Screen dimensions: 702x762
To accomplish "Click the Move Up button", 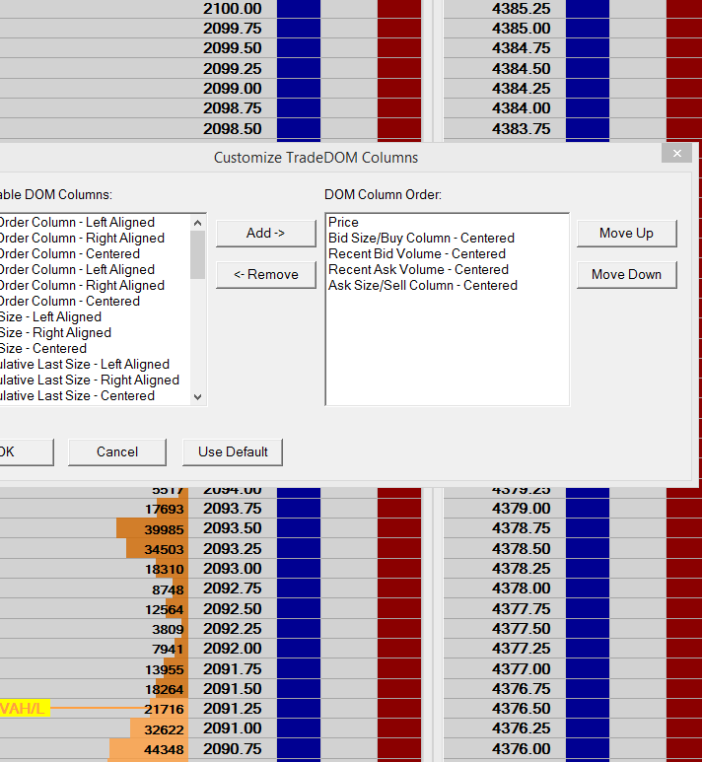I will (x=627, y=234).
